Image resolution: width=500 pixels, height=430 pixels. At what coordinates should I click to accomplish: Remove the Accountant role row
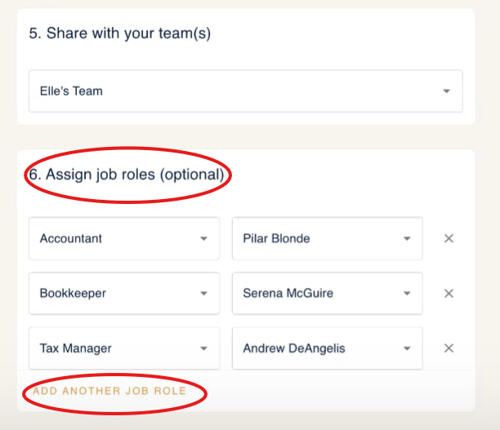(x=449, y=238)
